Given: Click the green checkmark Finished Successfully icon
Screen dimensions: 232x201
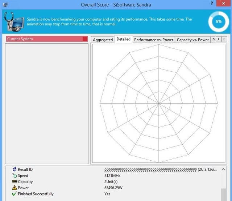Looking at the screenshot, I should pos(14,194).
